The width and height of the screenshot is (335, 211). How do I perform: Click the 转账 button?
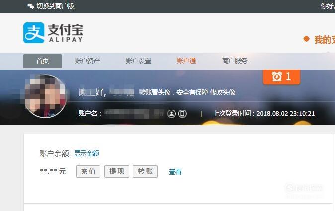[145, 171]
